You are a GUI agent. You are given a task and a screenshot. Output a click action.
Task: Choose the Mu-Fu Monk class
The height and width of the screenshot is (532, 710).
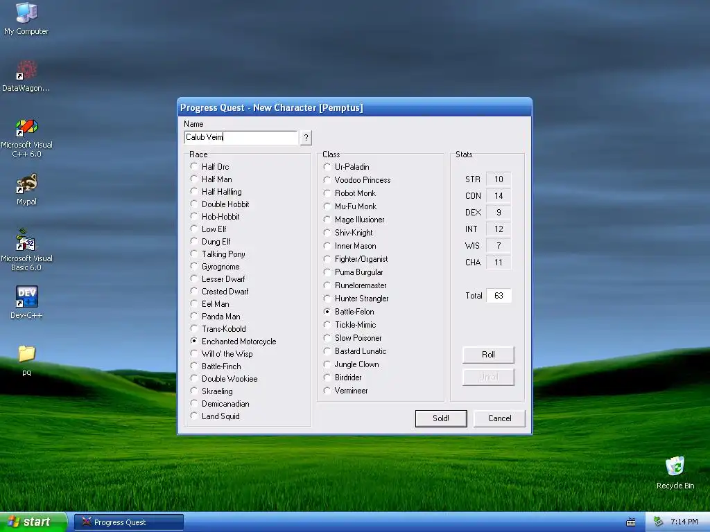click(x=350, y=206)
